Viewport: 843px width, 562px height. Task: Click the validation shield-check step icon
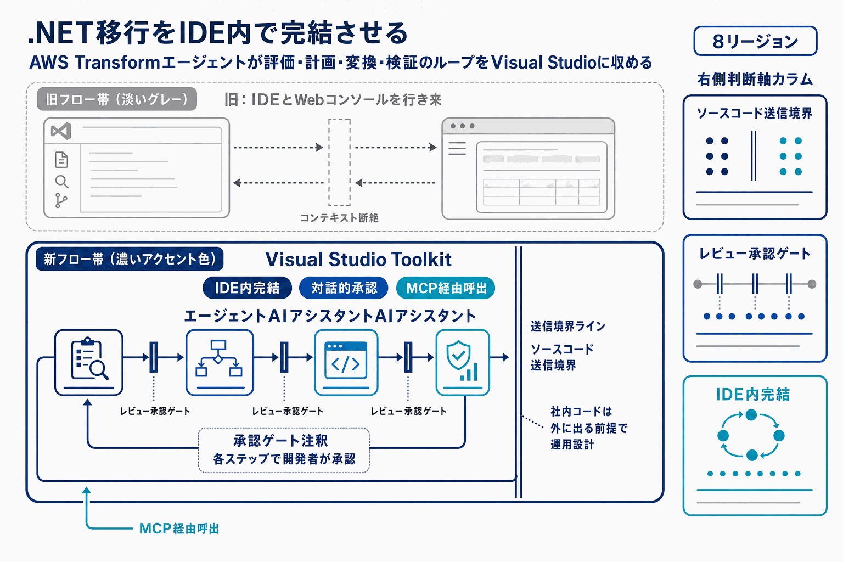coord(463,362)
